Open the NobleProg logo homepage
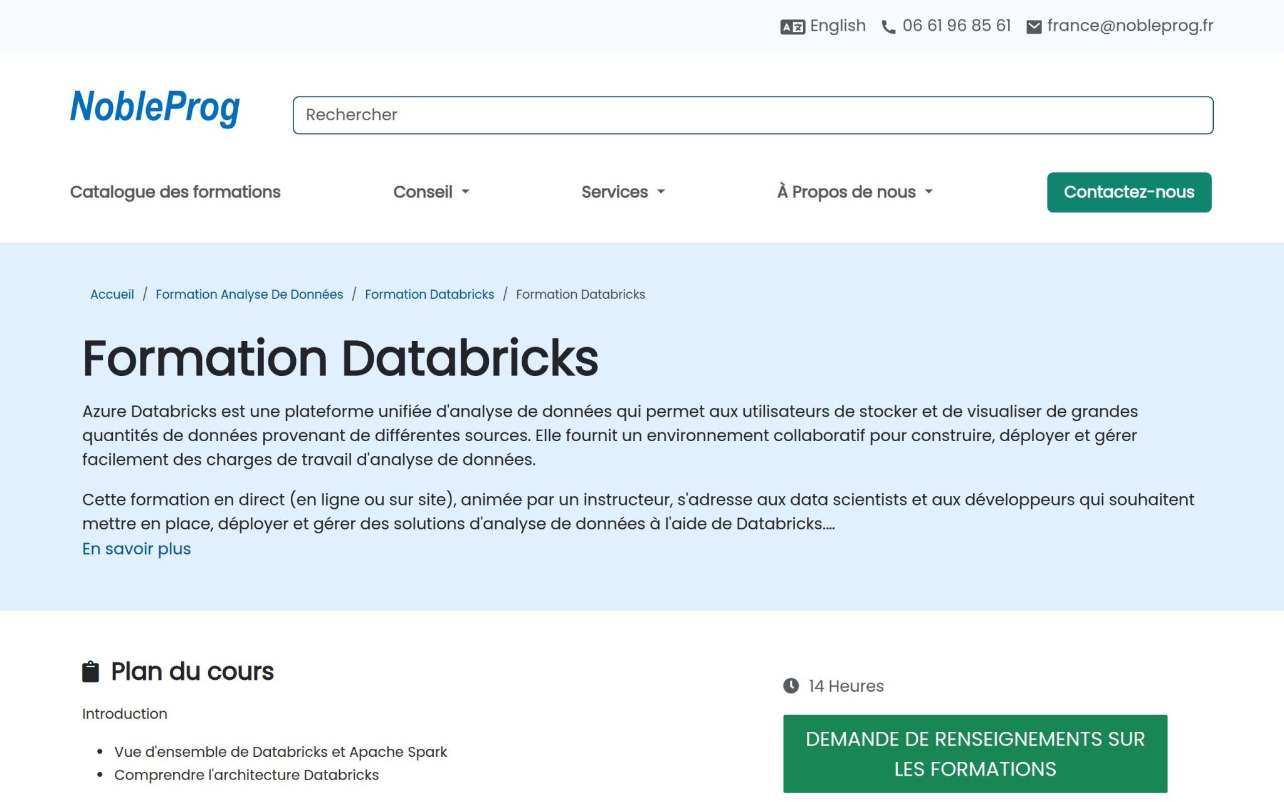The height and width of the screenshot is (802, 1284). click(155, 108)
